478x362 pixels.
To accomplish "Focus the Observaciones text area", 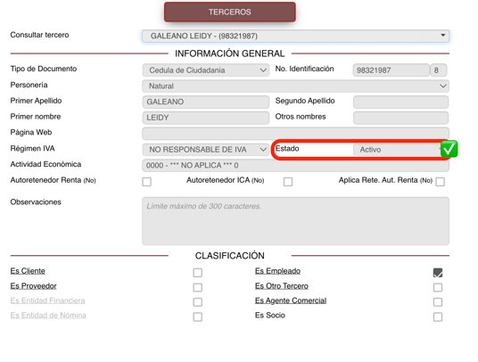I will point(295,221).
